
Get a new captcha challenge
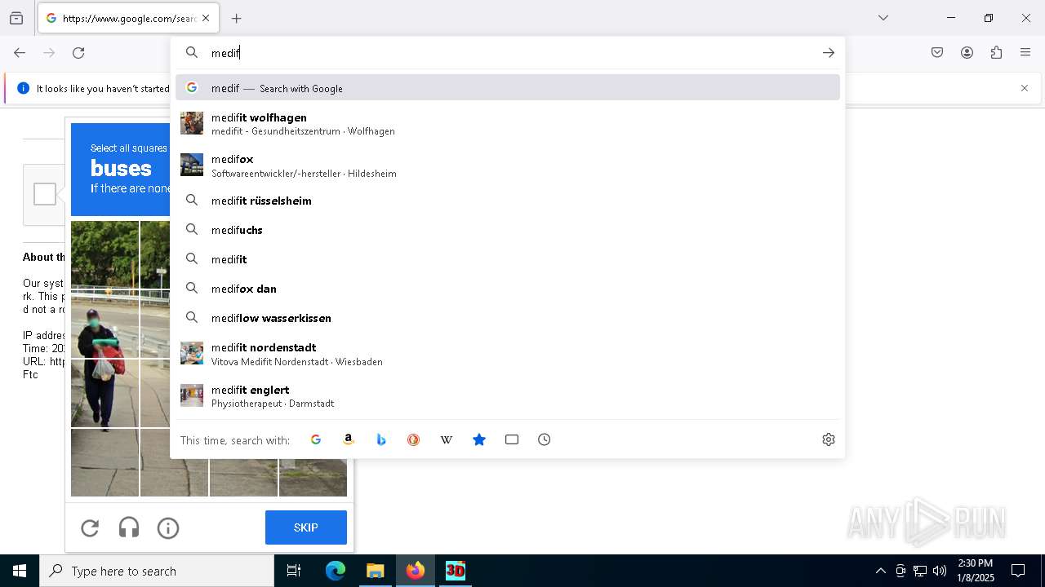click(x=90, y=528)
